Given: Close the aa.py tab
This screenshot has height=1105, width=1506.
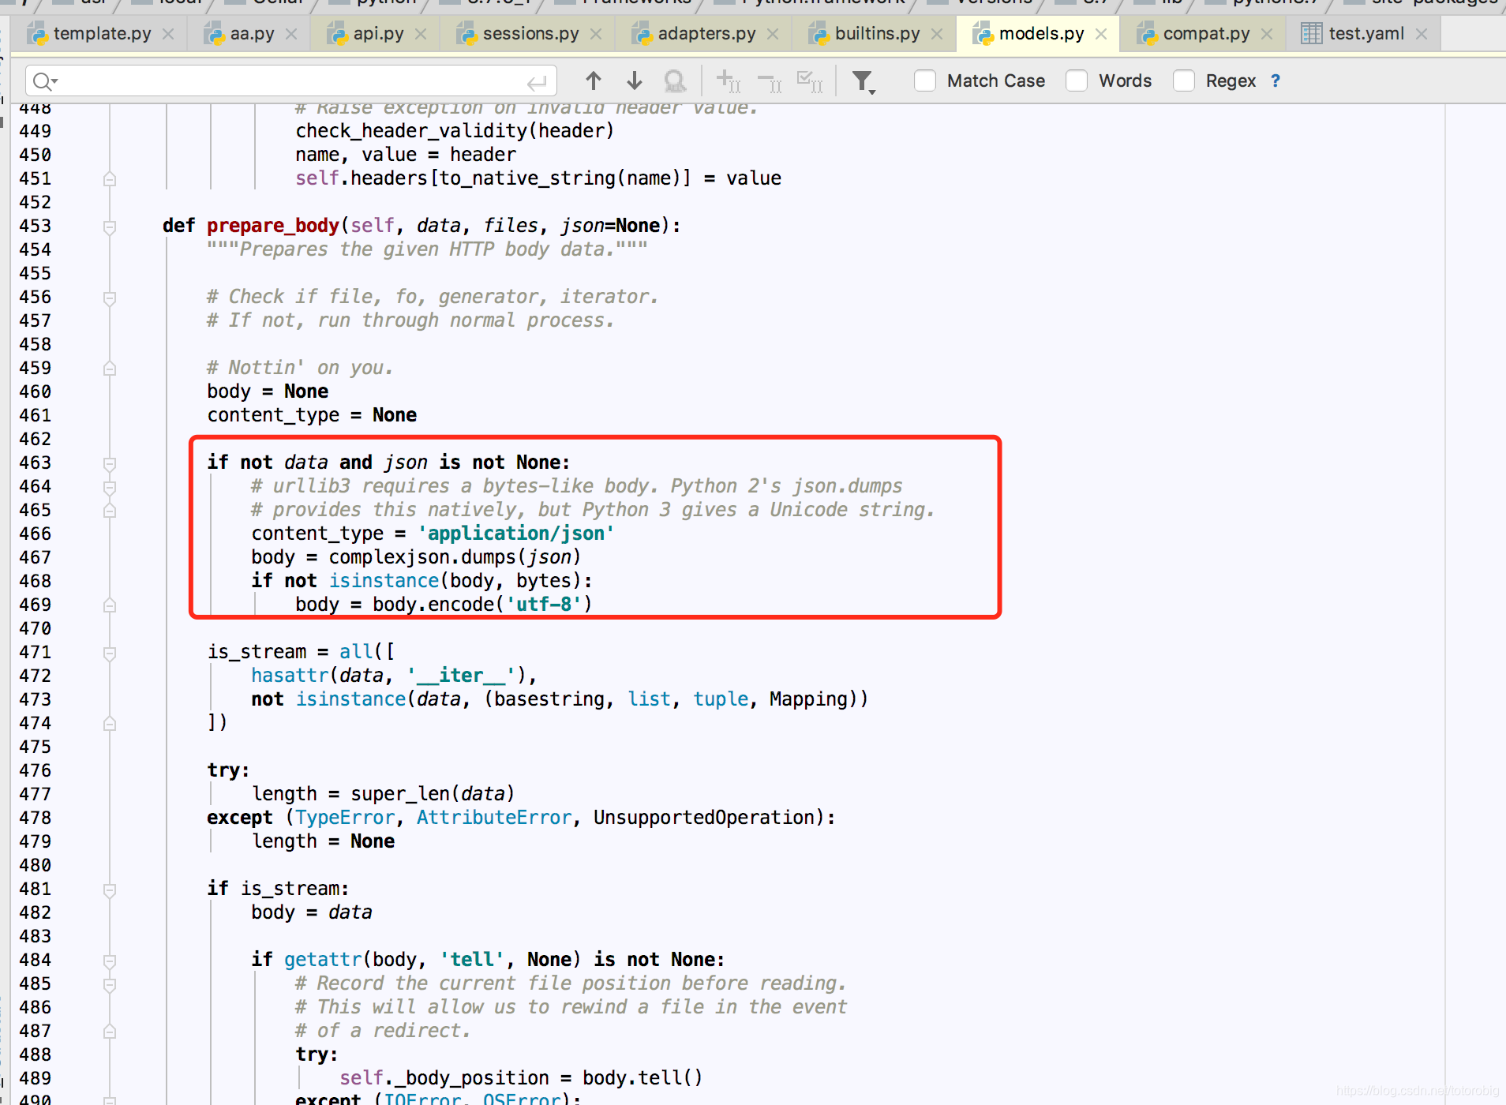Looking at the screenshot, I should pyautogui.click(x=291, y=34).
